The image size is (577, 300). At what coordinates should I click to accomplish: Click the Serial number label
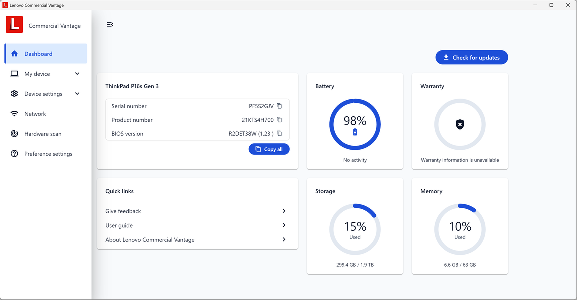click(129, 106)
